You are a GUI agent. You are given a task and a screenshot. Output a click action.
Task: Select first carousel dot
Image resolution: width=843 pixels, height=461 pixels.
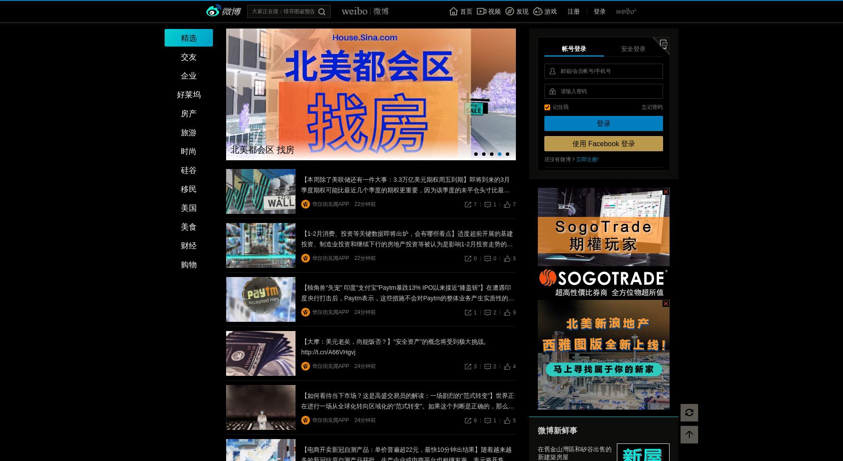[476, 154]
